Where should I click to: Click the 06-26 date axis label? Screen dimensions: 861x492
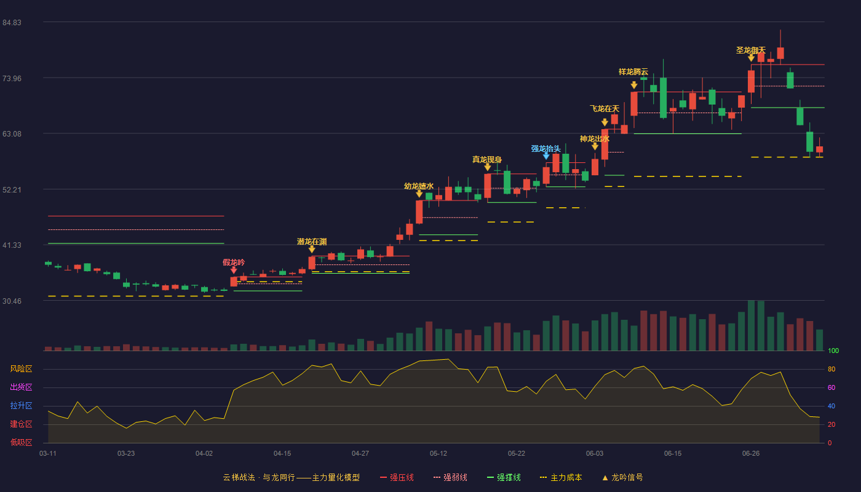751,453
